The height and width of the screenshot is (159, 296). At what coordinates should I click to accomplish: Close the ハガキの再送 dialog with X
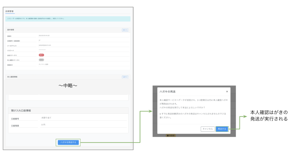(227, 92)
